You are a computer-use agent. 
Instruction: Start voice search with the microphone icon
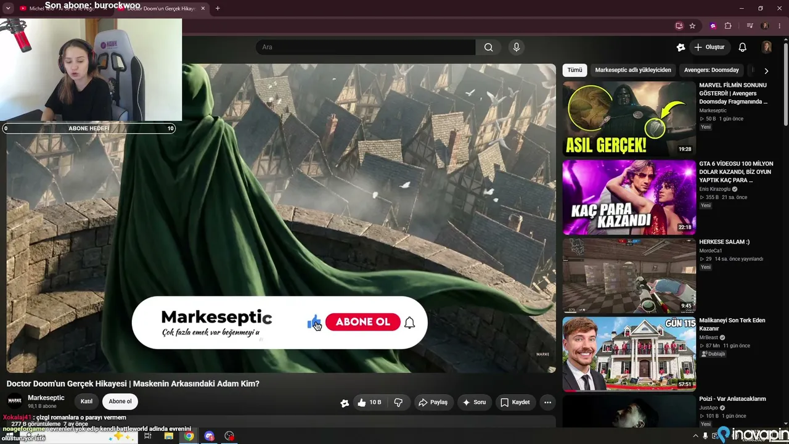517,47
